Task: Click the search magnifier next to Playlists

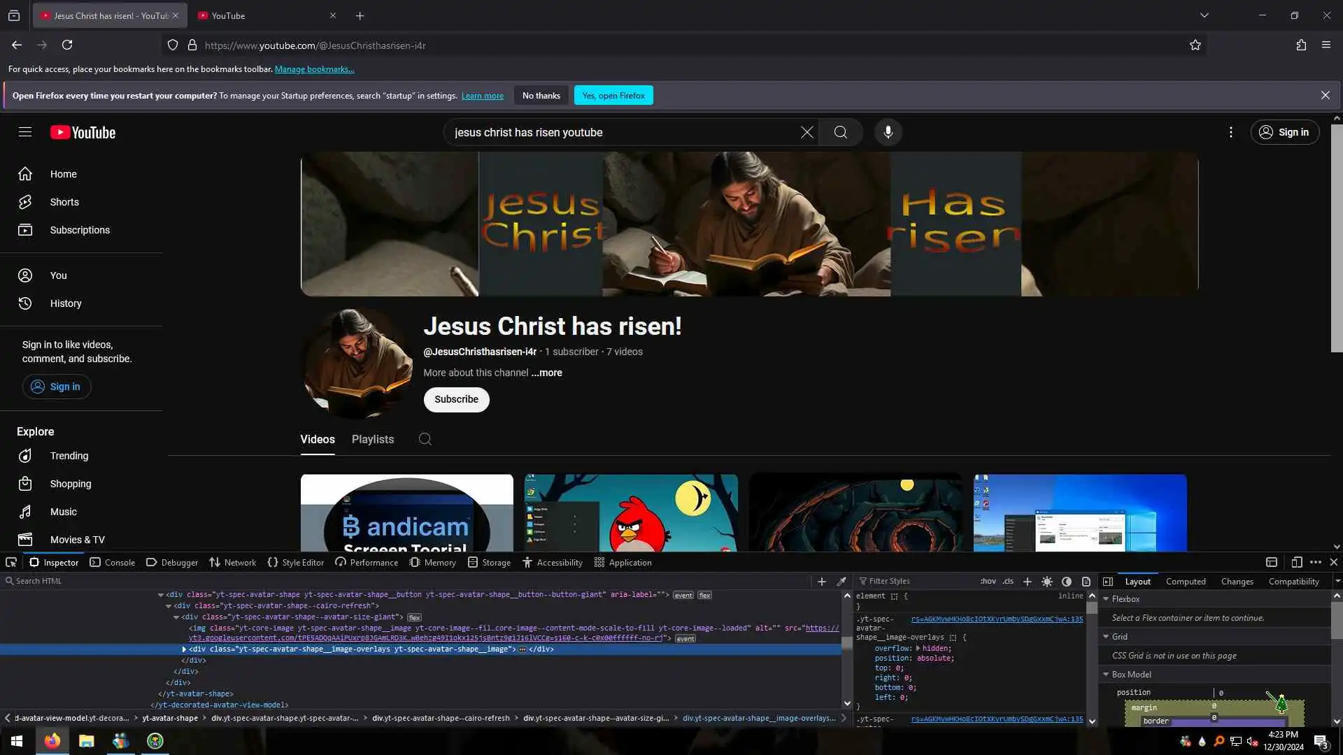Action: [x=425, y=439]
